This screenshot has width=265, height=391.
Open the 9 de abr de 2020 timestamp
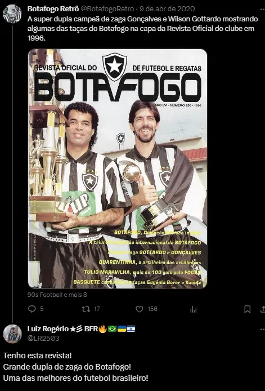pos(167,9)
